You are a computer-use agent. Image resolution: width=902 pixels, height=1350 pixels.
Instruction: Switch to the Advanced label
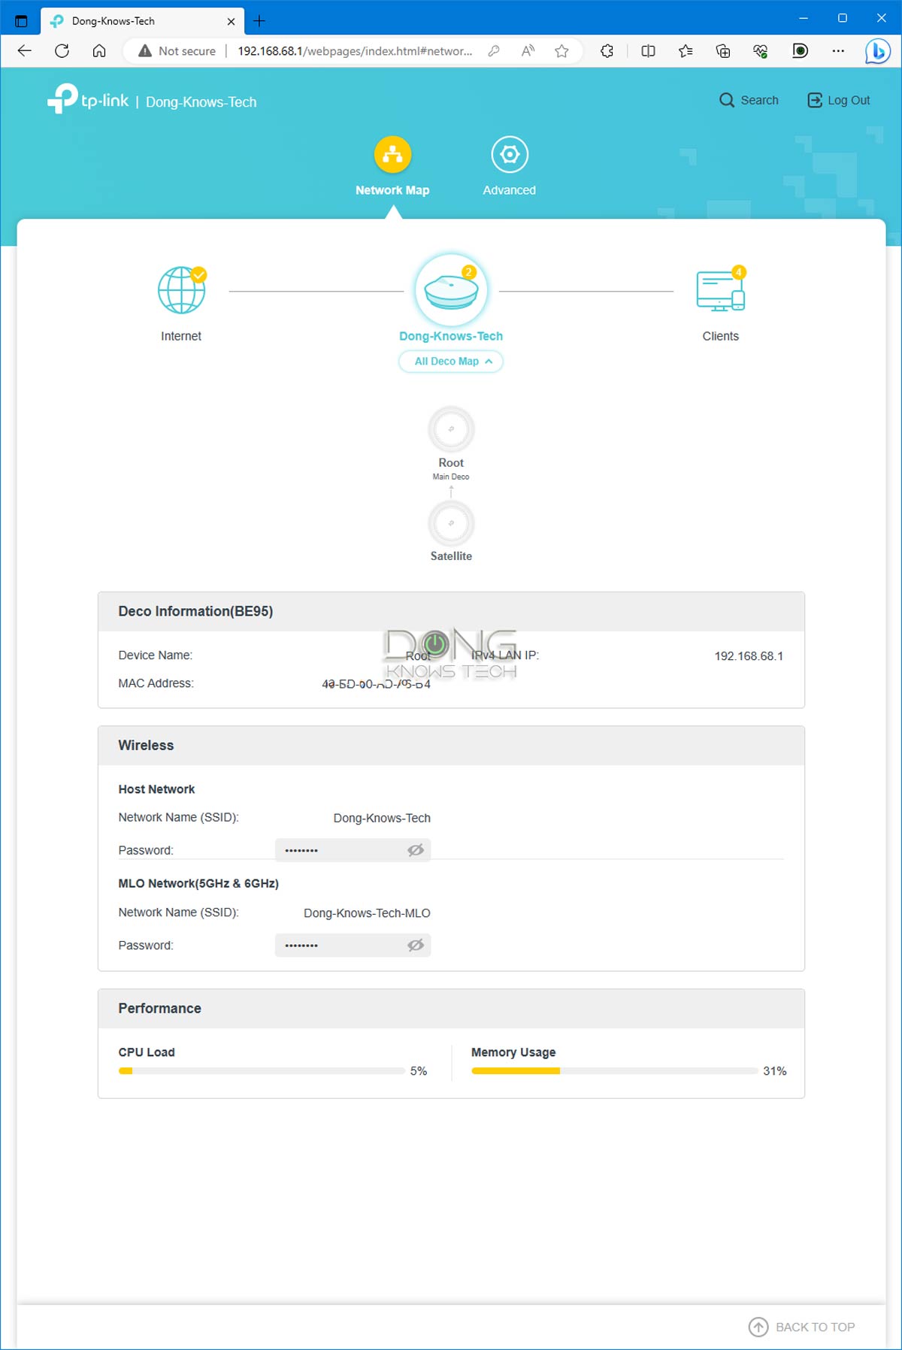click(510, 190)
